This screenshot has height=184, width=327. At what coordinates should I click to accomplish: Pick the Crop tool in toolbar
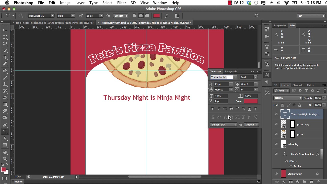point(5,57)
